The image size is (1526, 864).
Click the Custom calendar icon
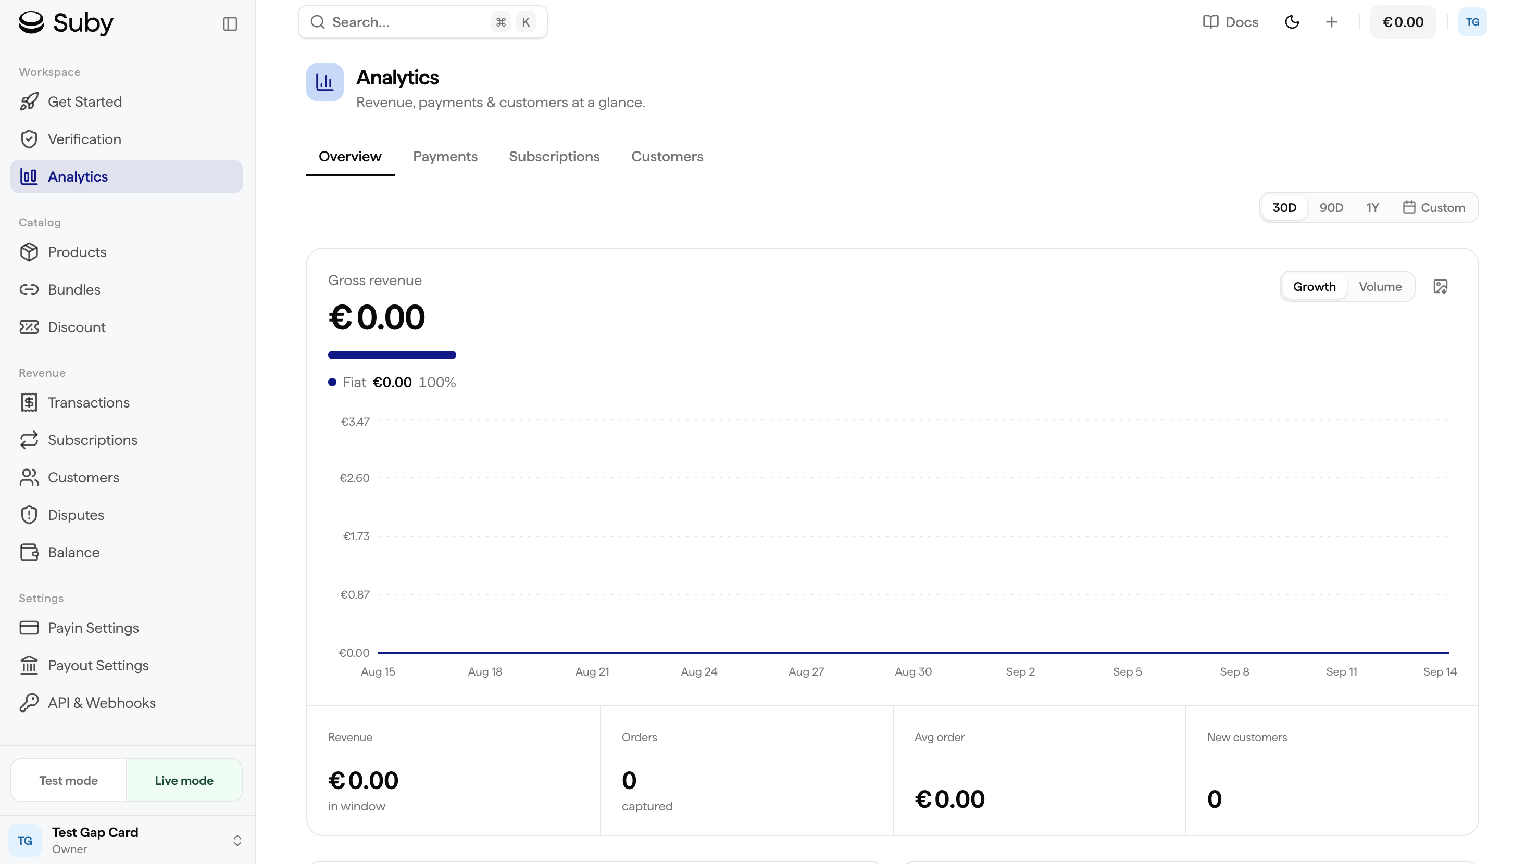pyautogui.click(x=1409, y=207)
